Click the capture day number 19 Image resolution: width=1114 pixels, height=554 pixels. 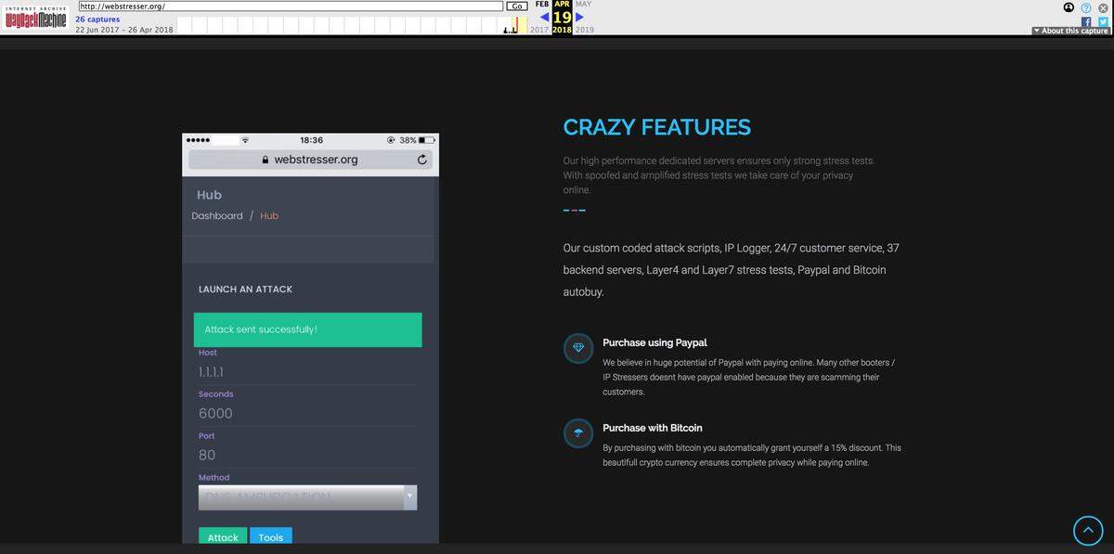(562, 17)
